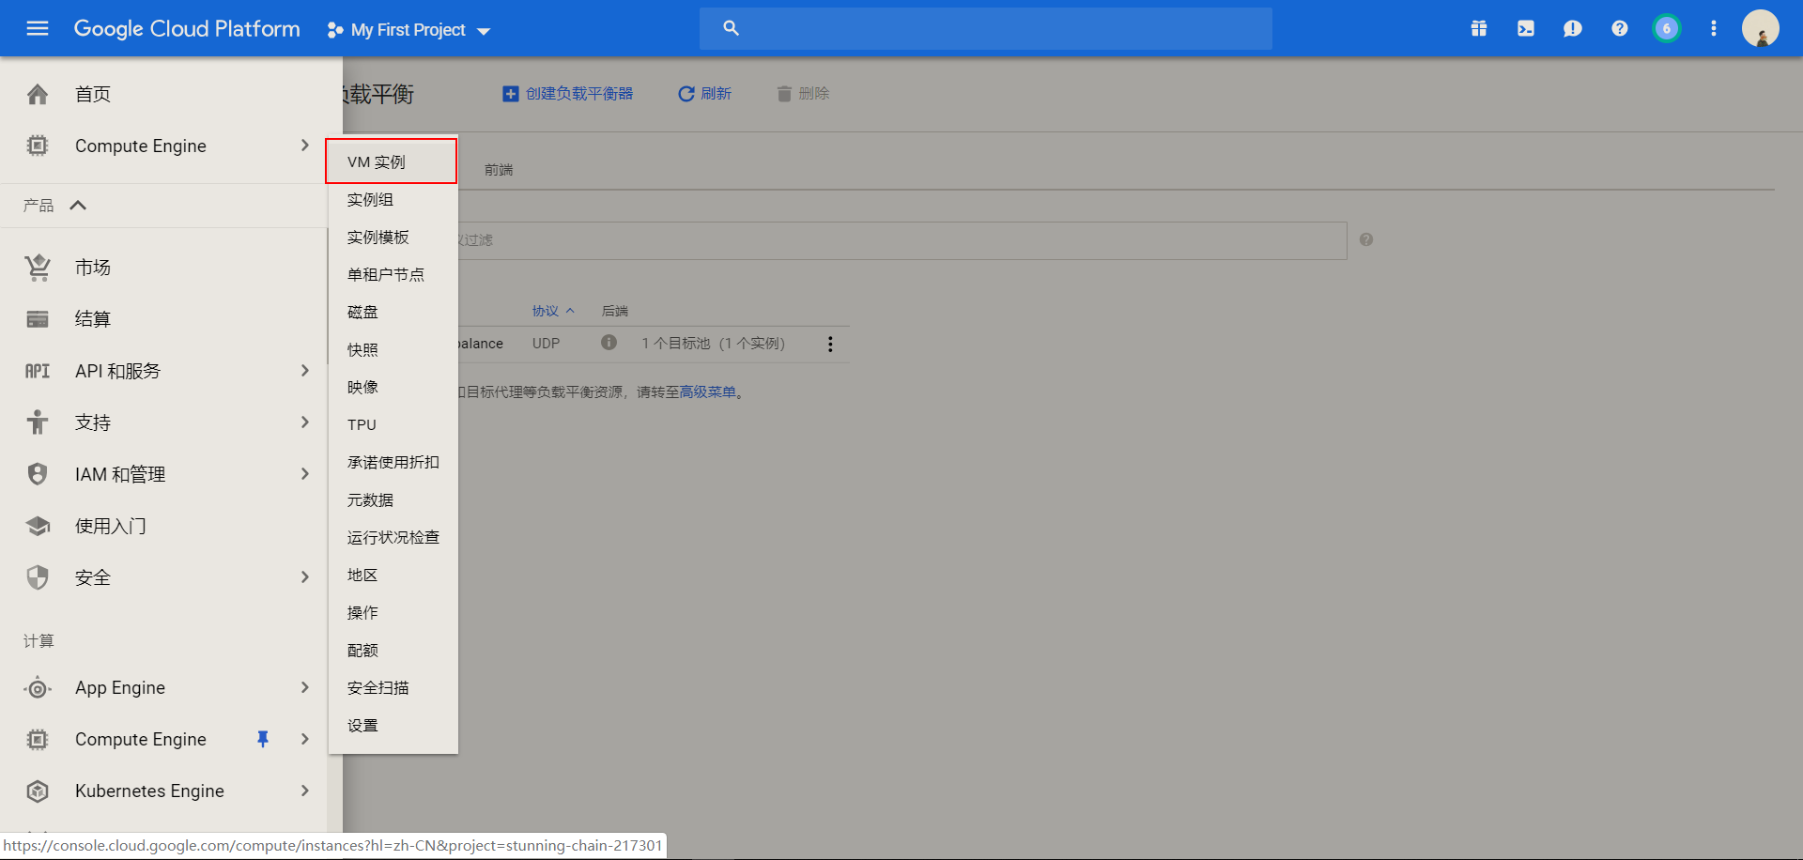Click the 刷新 refresh button

(705, 94)
